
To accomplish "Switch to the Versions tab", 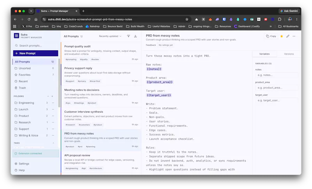I will click(289, 54).
